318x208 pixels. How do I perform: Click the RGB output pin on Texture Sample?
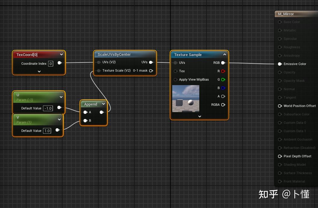coord(223,63)
